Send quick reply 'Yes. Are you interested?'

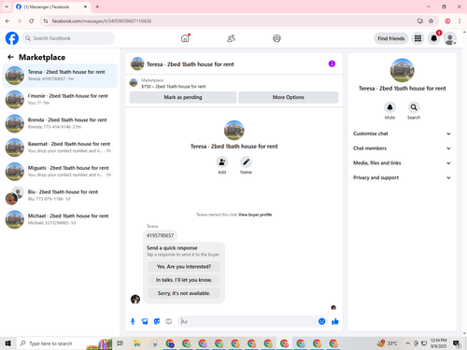click(184, 267)
